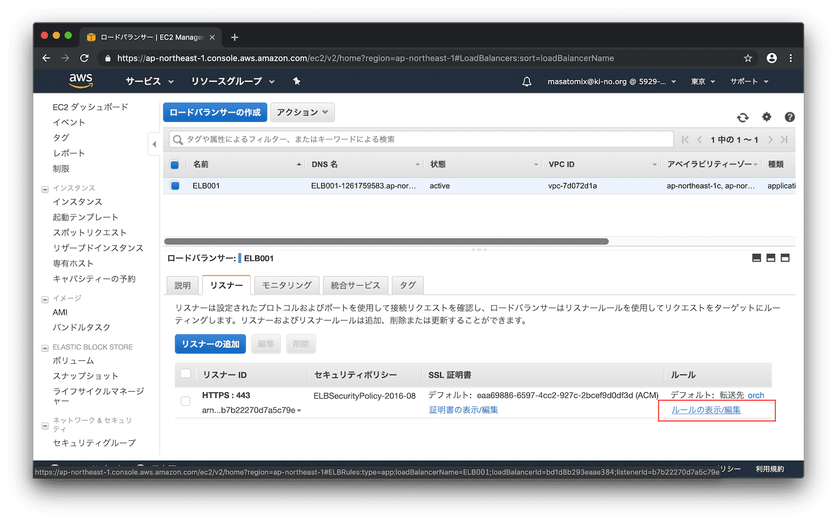Click ロードバランサーの作成 button

click(x=215, y=112)
